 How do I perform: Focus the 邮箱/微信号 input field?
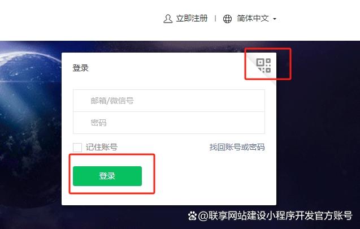(169, 101)
